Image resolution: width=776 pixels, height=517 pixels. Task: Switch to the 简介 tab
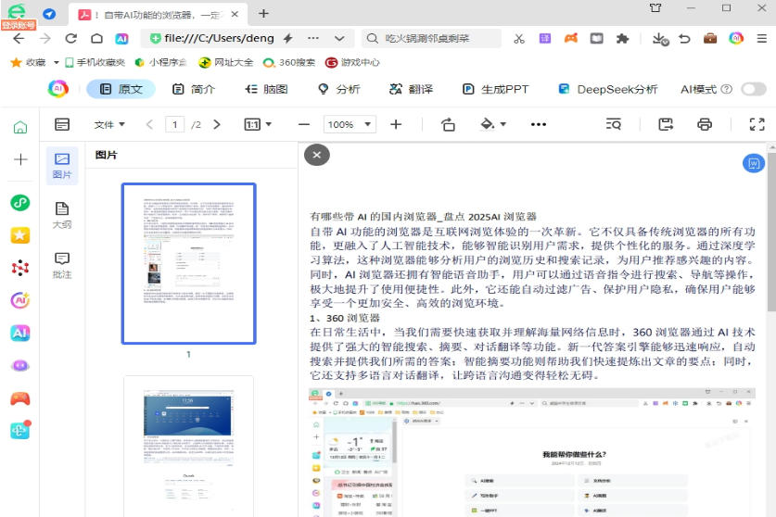[194, 89]
